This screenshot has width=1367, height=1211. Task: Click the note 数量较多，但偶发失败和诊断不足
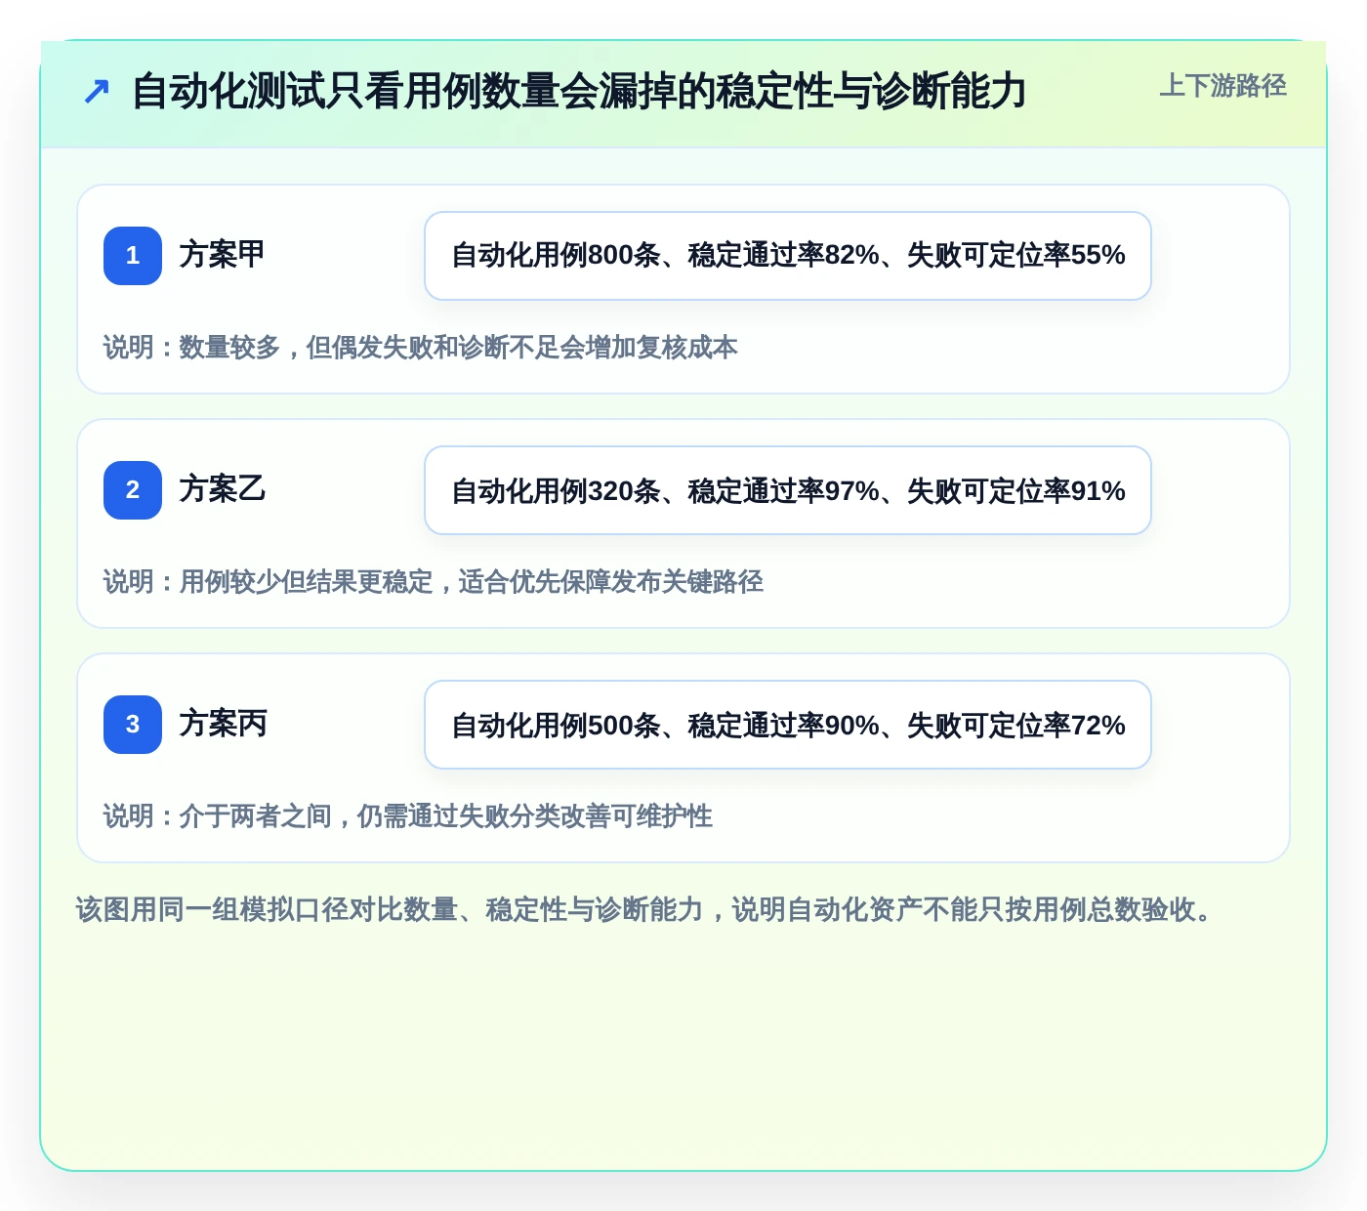click(421, 348)
